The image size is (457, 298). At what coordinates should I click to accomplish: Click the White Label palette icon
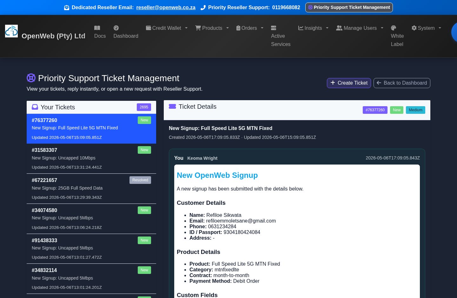394,28
